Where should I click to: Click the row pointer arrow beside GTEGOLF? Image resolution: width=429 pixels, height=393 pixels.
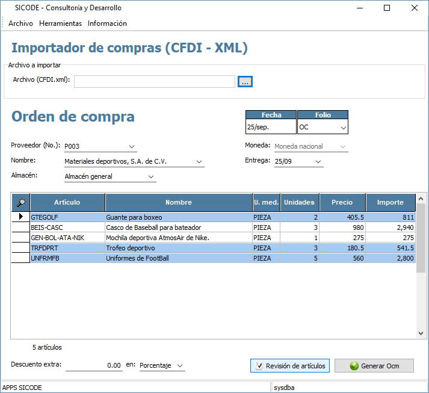pos(21,217)
